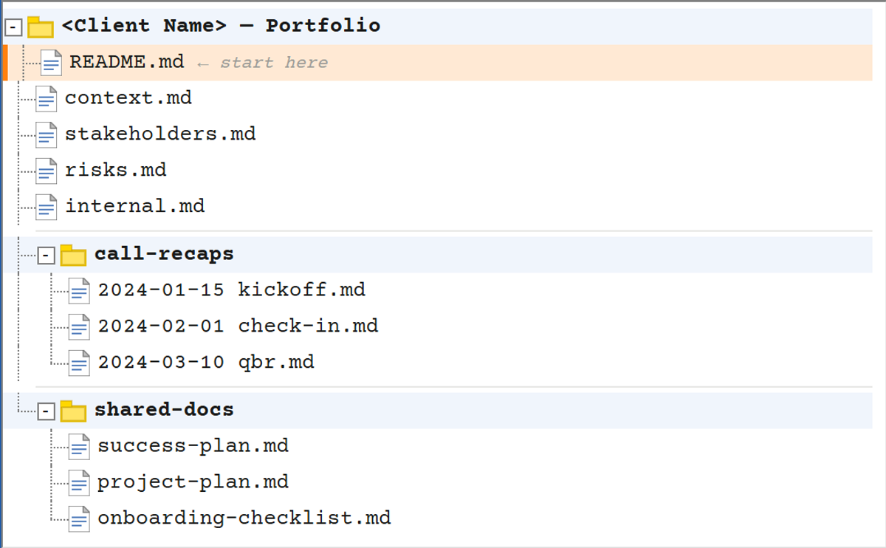The width and height of the screenshot is (886, 548).
Task: Click the risks.md file icon
Action: [47, 171]
